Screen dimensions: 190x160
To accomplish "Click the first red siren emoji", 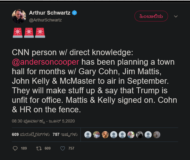I will click(18, 32).
